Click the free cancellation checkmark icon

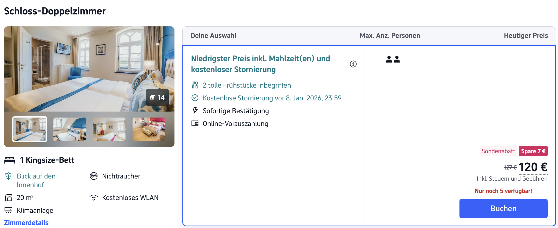pyautogui.click(x=195, y=98)
